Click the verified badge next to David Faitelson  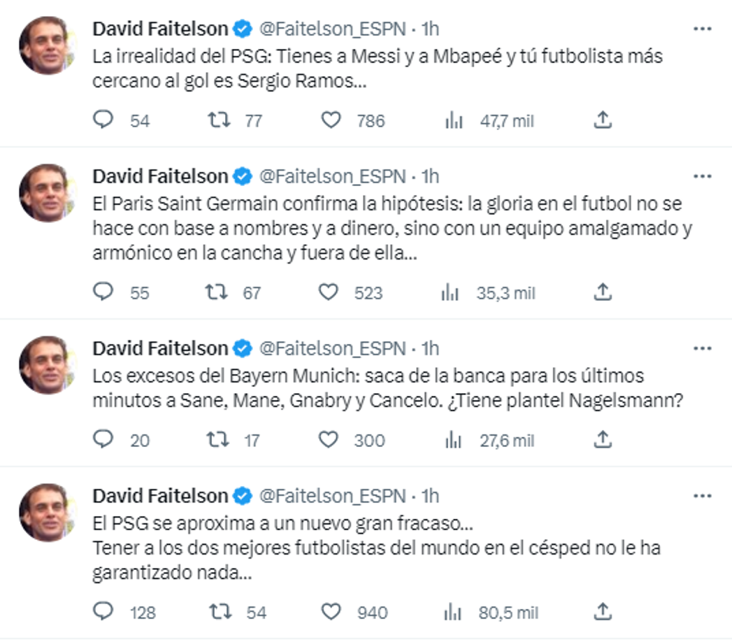[x=241, y=27]
